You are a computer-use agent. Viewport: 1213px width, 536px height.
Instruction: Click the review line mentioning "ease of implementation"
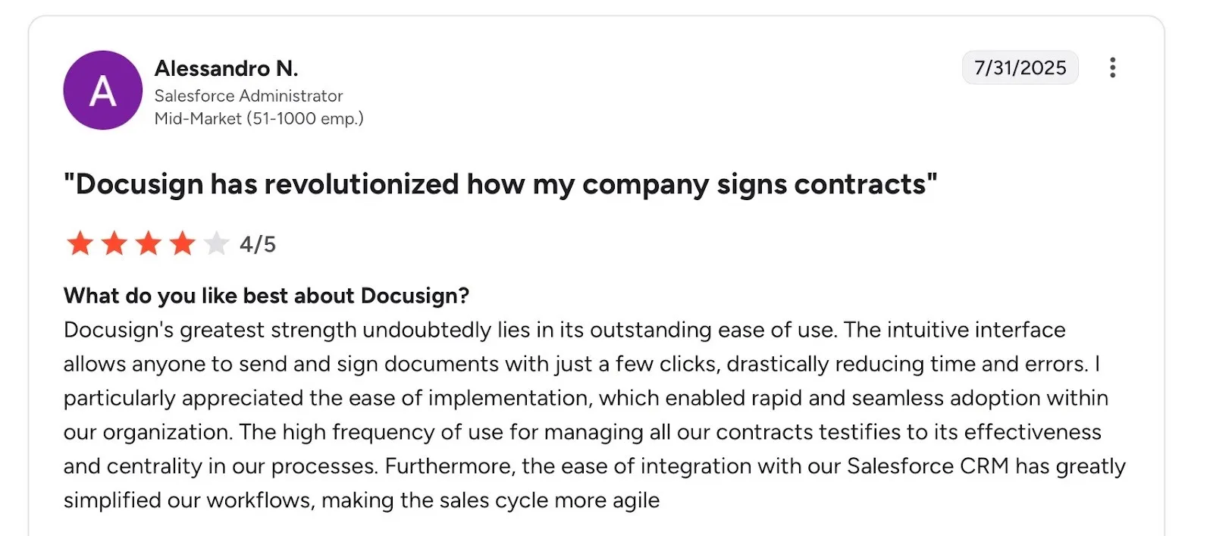point(585,398)
